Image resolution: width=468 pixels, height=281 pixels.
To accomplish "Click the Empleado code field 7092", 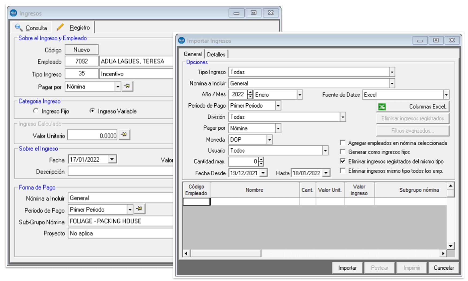I will (82, 61).
